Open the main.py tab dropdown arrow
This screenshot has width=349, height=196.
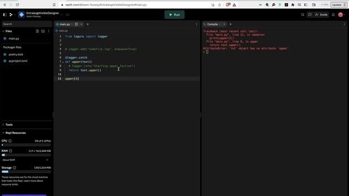pos(72,24)
